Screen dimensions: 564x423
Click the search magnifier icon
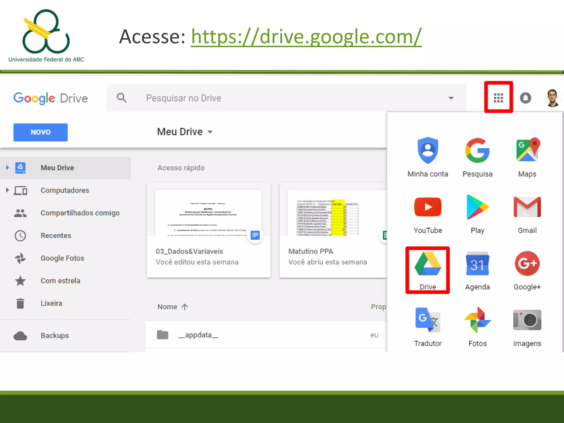(x=121, y=98)
